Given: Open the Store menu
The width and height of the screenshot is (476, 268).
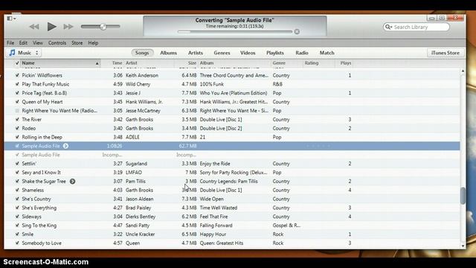Looking at the screenshot, I should coord(77,43).
